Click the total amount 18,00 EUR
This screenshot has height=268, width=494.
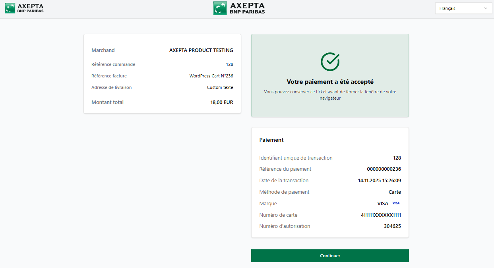[x=222, y=102]
